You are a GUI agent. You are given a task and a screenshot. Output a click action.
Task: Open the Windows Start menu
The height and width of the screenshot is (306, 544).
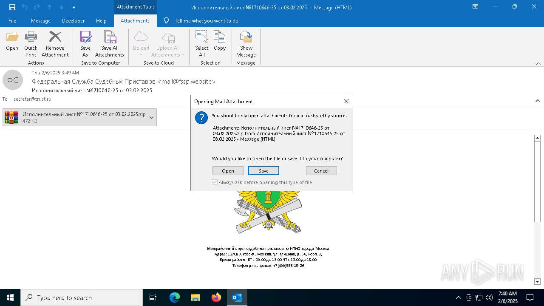10,297
